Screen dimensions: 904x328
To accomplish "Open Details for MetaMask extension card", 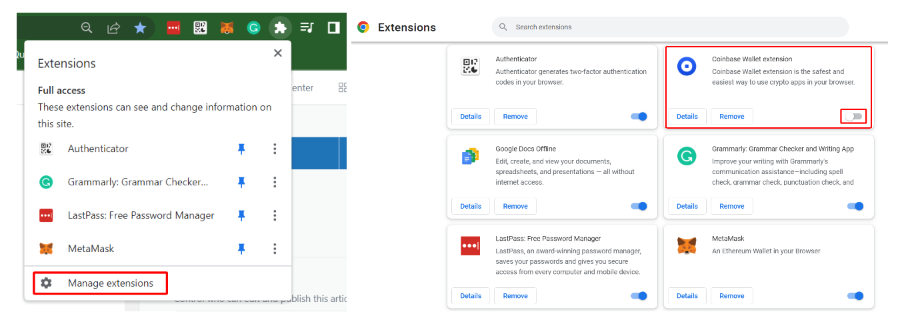I will point(687,296).
